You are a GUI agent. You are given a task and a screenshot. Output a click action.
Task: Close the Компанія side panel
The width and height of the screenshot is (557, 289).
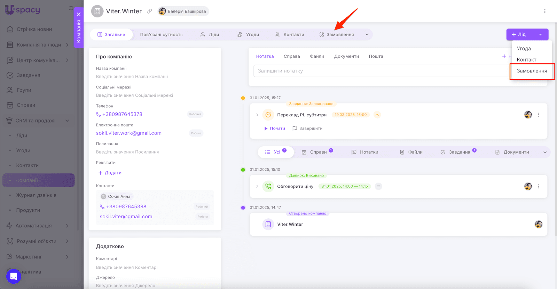[x=79, y=14]
